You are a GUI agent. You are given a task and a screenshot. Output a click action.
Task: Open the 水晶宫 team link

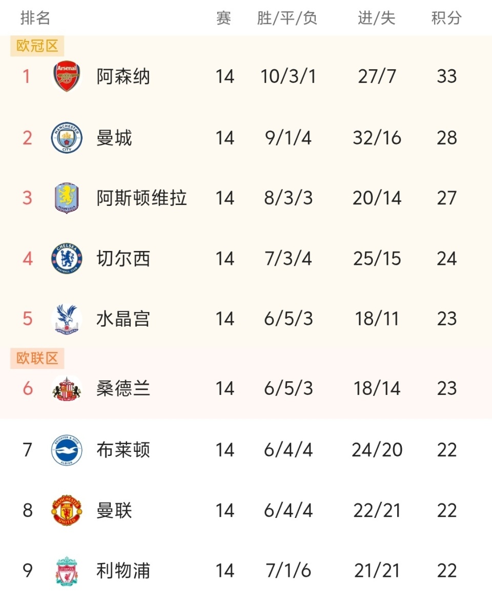pyautogui.click(x=123, y=319)
